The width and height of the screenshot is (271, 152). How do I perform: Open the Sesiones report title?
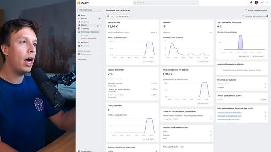[166, 22]
